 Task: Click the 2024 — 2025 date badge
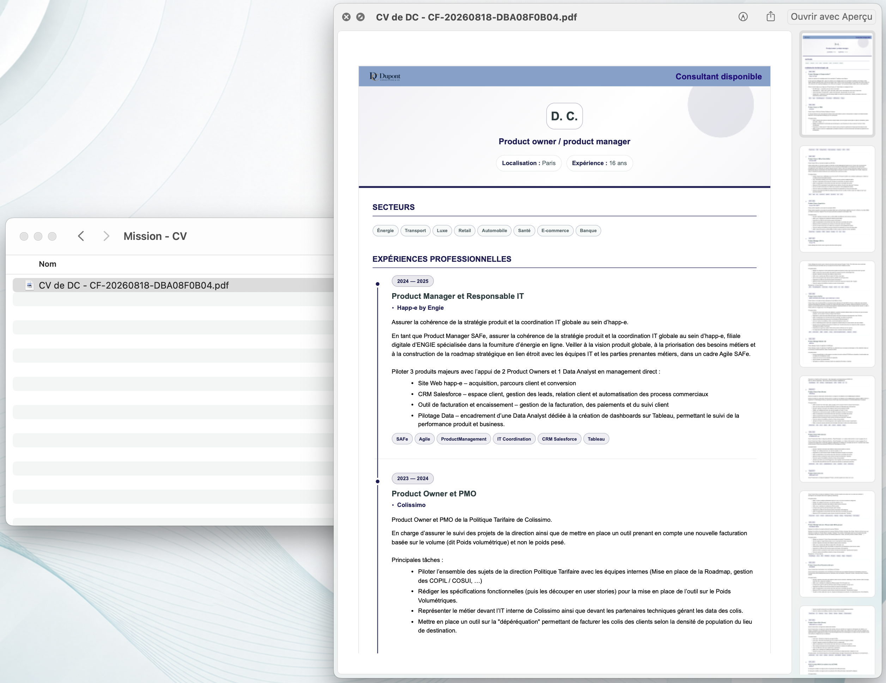(x=413, y=281)
